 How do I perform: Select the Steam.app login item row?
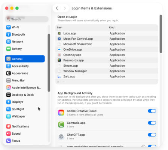click(x=107, y=66)
